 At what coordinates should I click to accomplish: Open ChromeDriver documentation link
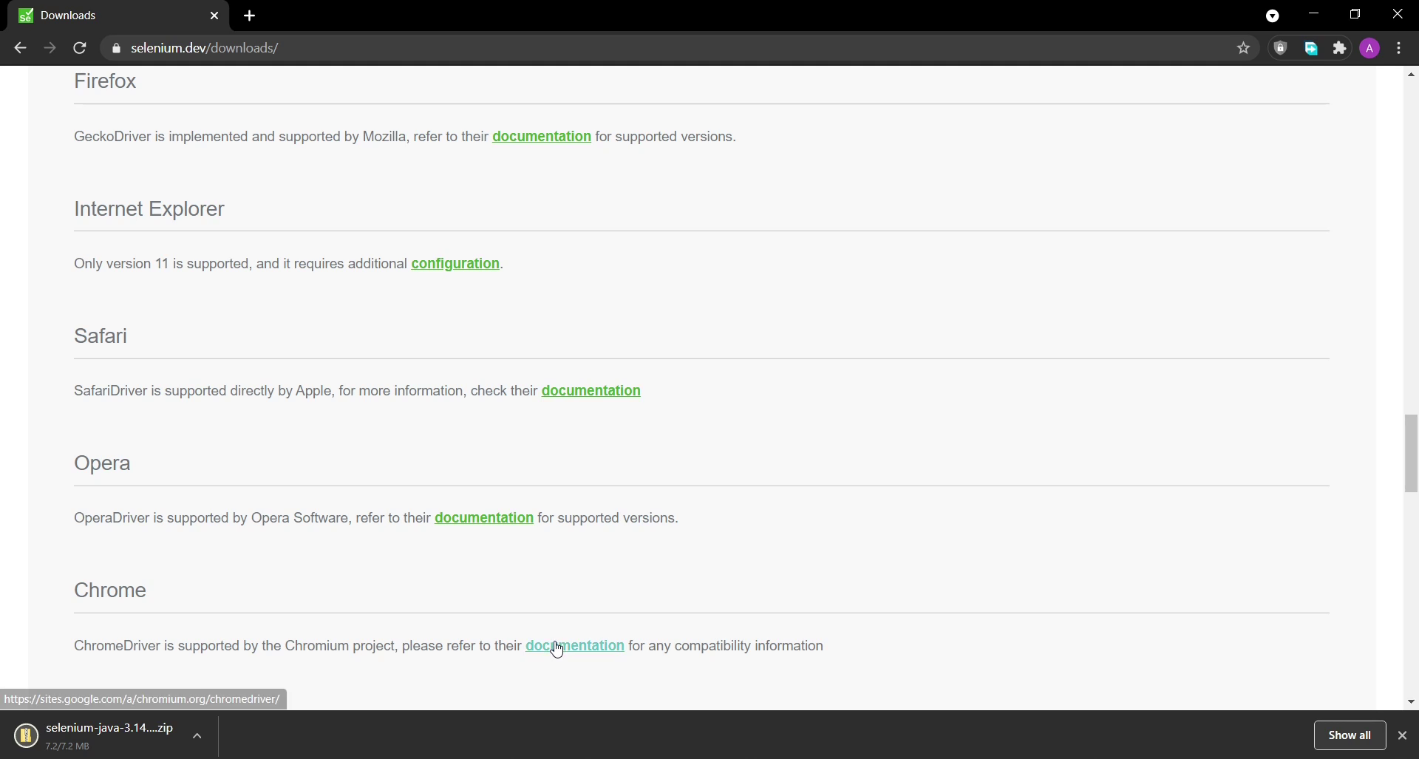pyautogui.click(x=575, y=646)
